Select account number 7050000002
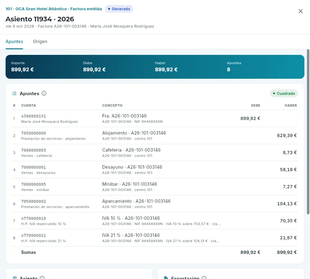The width and height of the screenshot is (310, 279). (33, 201)
